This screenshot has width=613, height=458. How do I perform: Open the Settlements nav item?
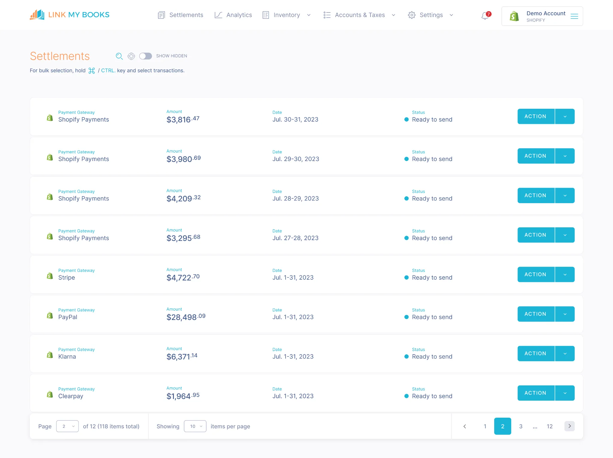(180, 15)
